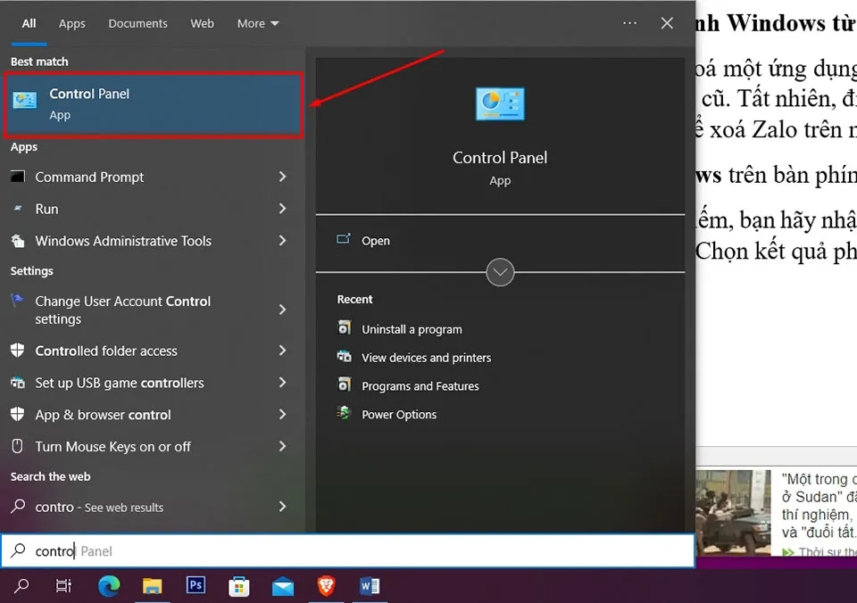Launch Uninstall a program from Recent
Screen dimensions: 857x603
410,329
